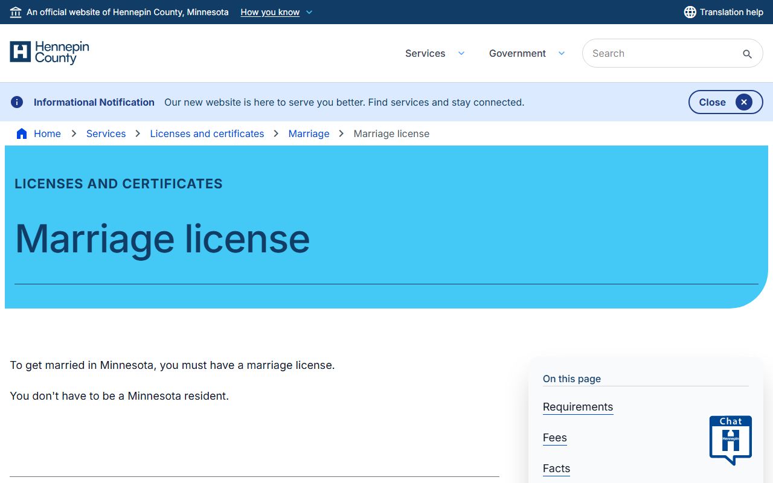Viewport: 773px width, 483px height.
Task: Jump to Fees section
Action: [x=555, y=438]
